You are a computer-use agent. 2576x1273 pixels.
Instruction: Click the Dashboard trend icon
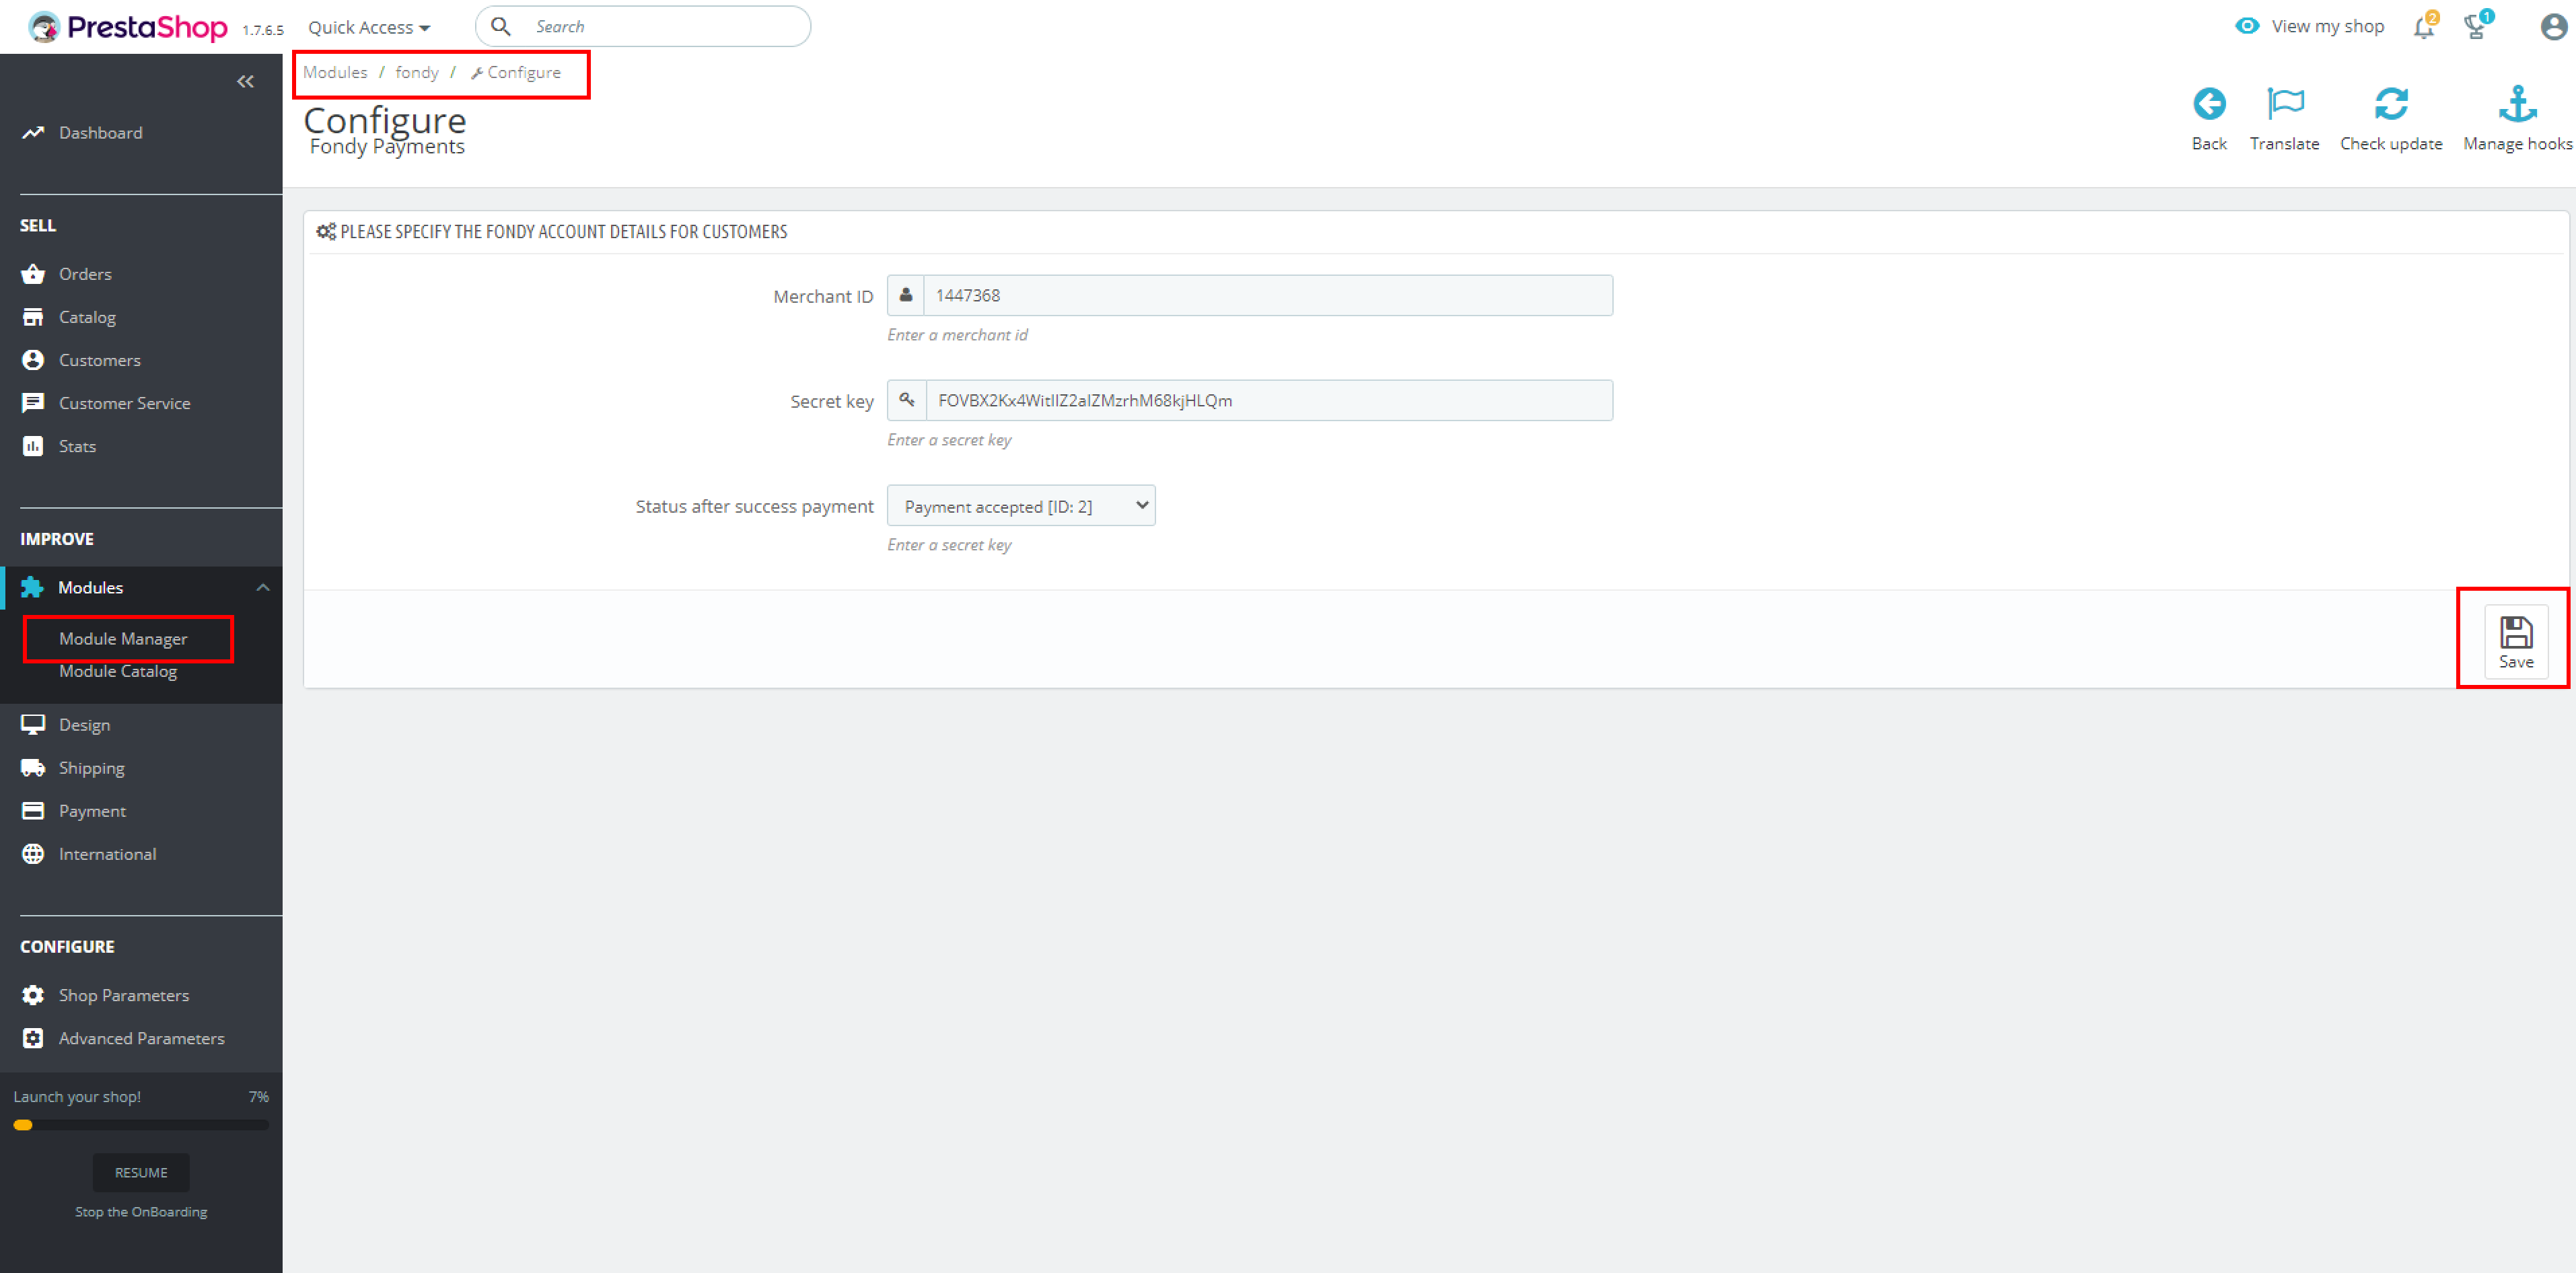(33, 132)
